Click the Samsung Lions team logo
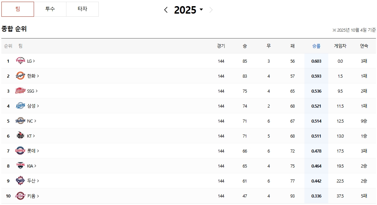 click(20, 106)
